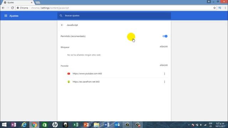Click the YouTube favicon in Permitir list
The height and width of the screenshot is (128, 228).
69,74
